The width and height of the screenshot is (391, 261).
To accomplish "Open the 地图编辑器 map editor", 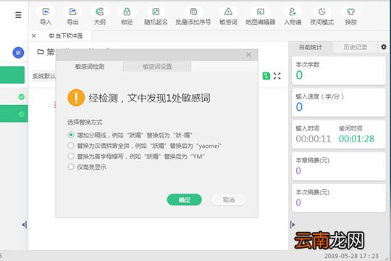I will click(261, 16).
